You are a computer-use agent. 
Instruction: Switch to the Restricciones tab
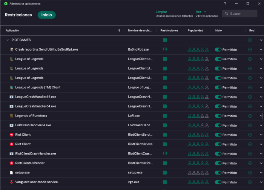point(18,15)
